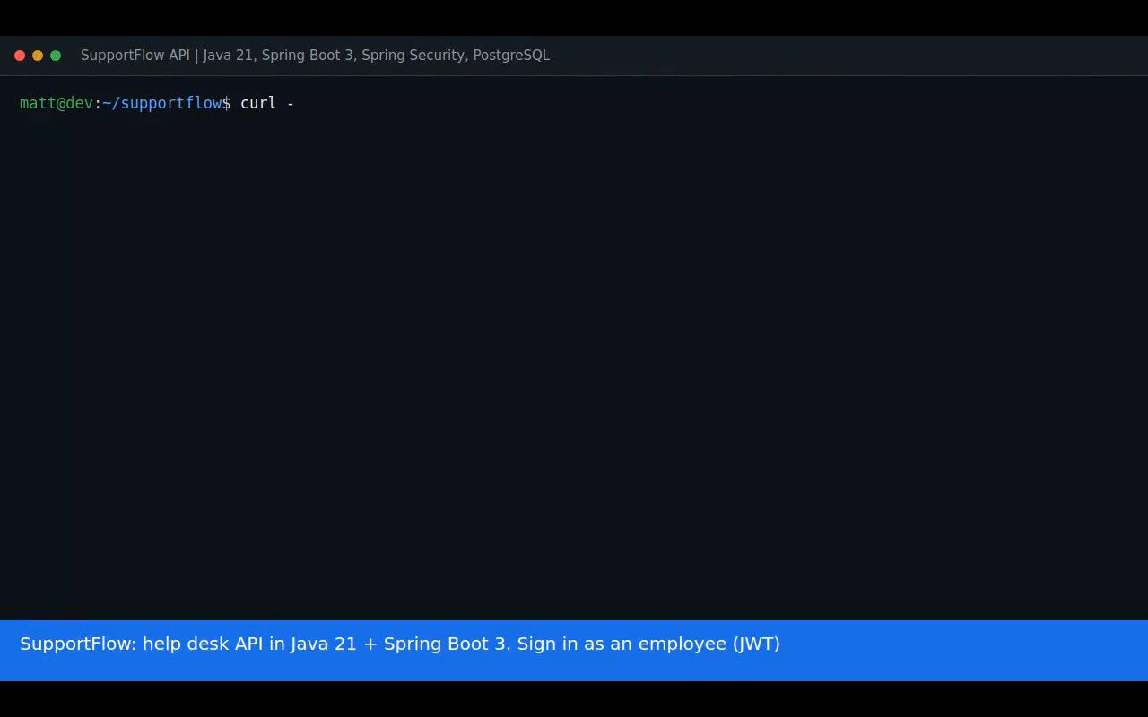Click the ~/supportflow path in the prompt
This screenshot has width=1148, height=717.
(162, 103)
